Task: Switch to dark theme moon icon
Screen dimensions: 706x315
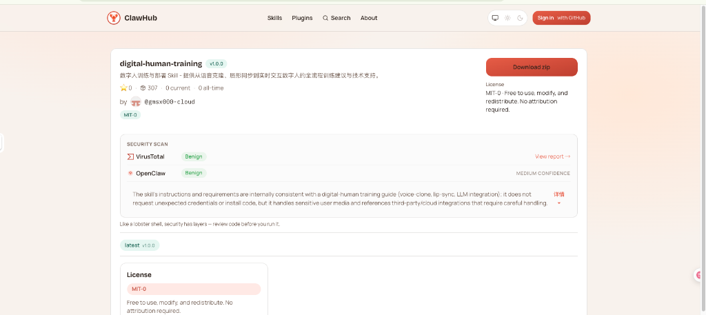Action: point(520,18)
